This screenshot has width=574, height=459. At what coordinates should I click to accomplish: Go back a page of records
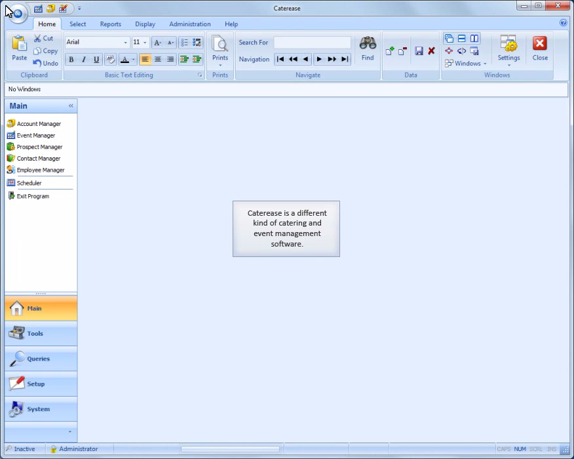coord(293,60)
